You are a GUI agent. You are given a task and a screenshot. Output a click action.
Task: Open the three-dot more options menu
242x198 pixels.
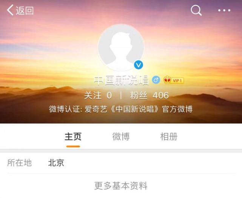pos(224,10)
